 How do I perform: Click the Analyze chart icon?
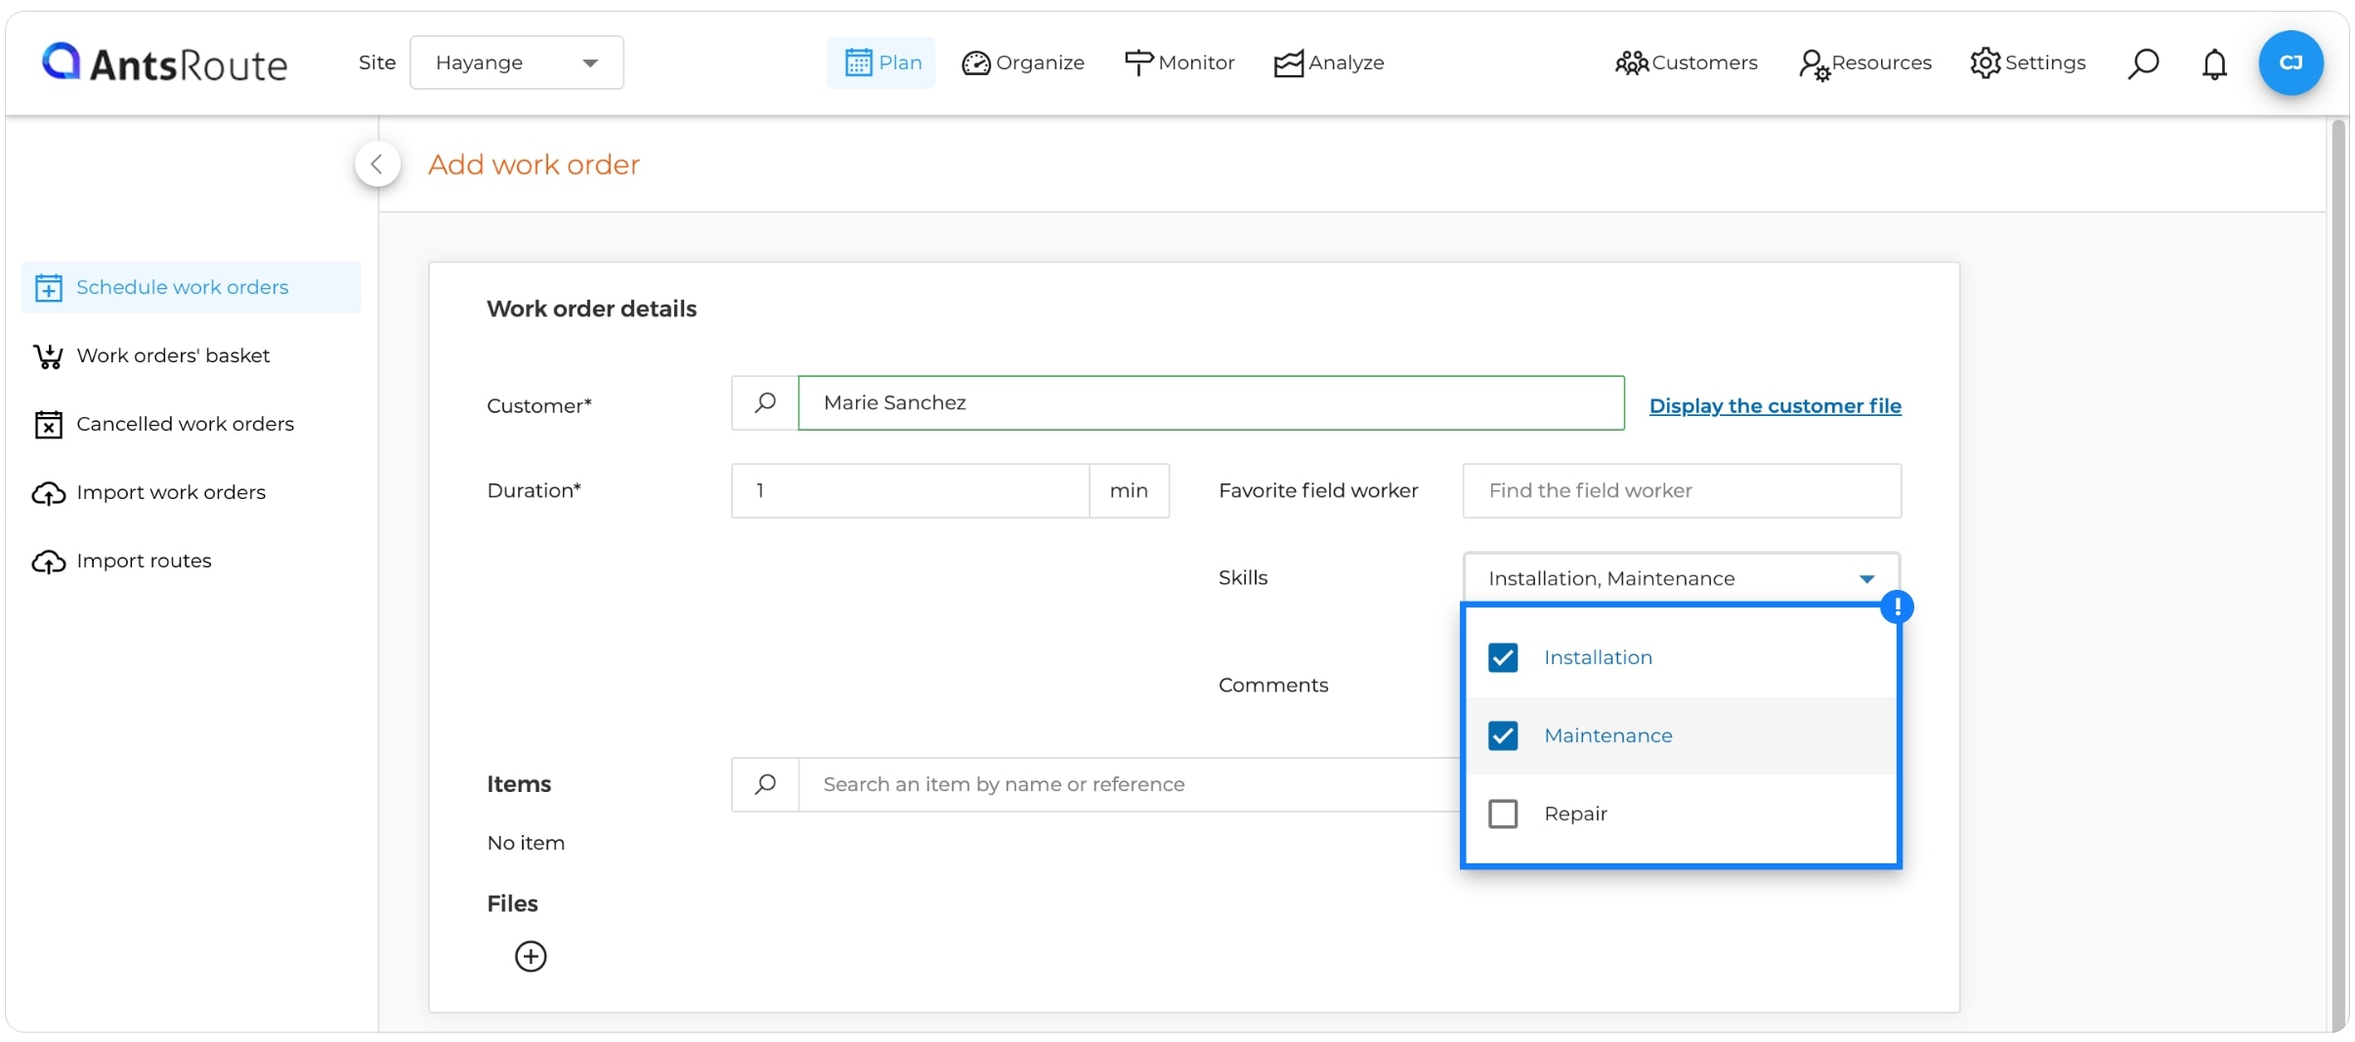(1289, 63)
